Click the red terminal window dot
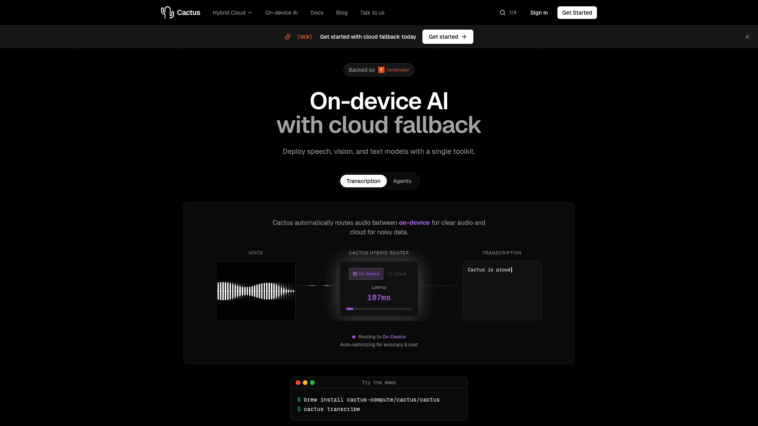This screenshot has height=426, width=758. click(x=298, y=383)
